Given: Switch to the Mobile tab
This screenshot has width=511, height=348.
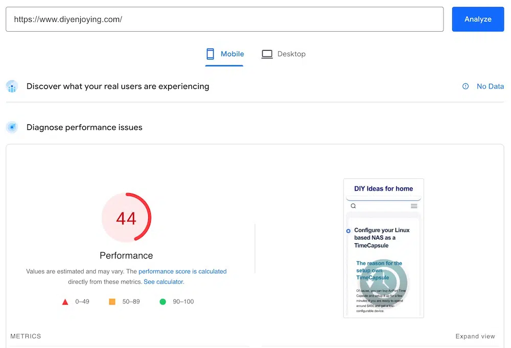Looking at the screenshot, I should [224, 54].
